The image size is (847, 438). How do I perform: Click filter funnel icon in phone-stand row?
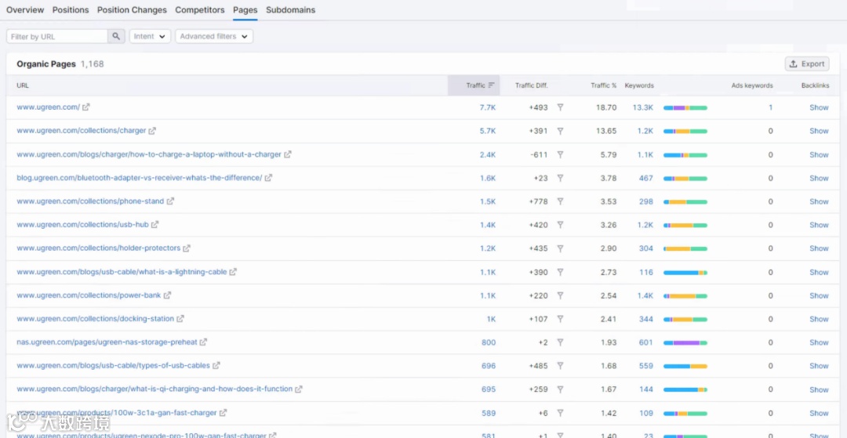pyautogui.click(x=560, y=201)
